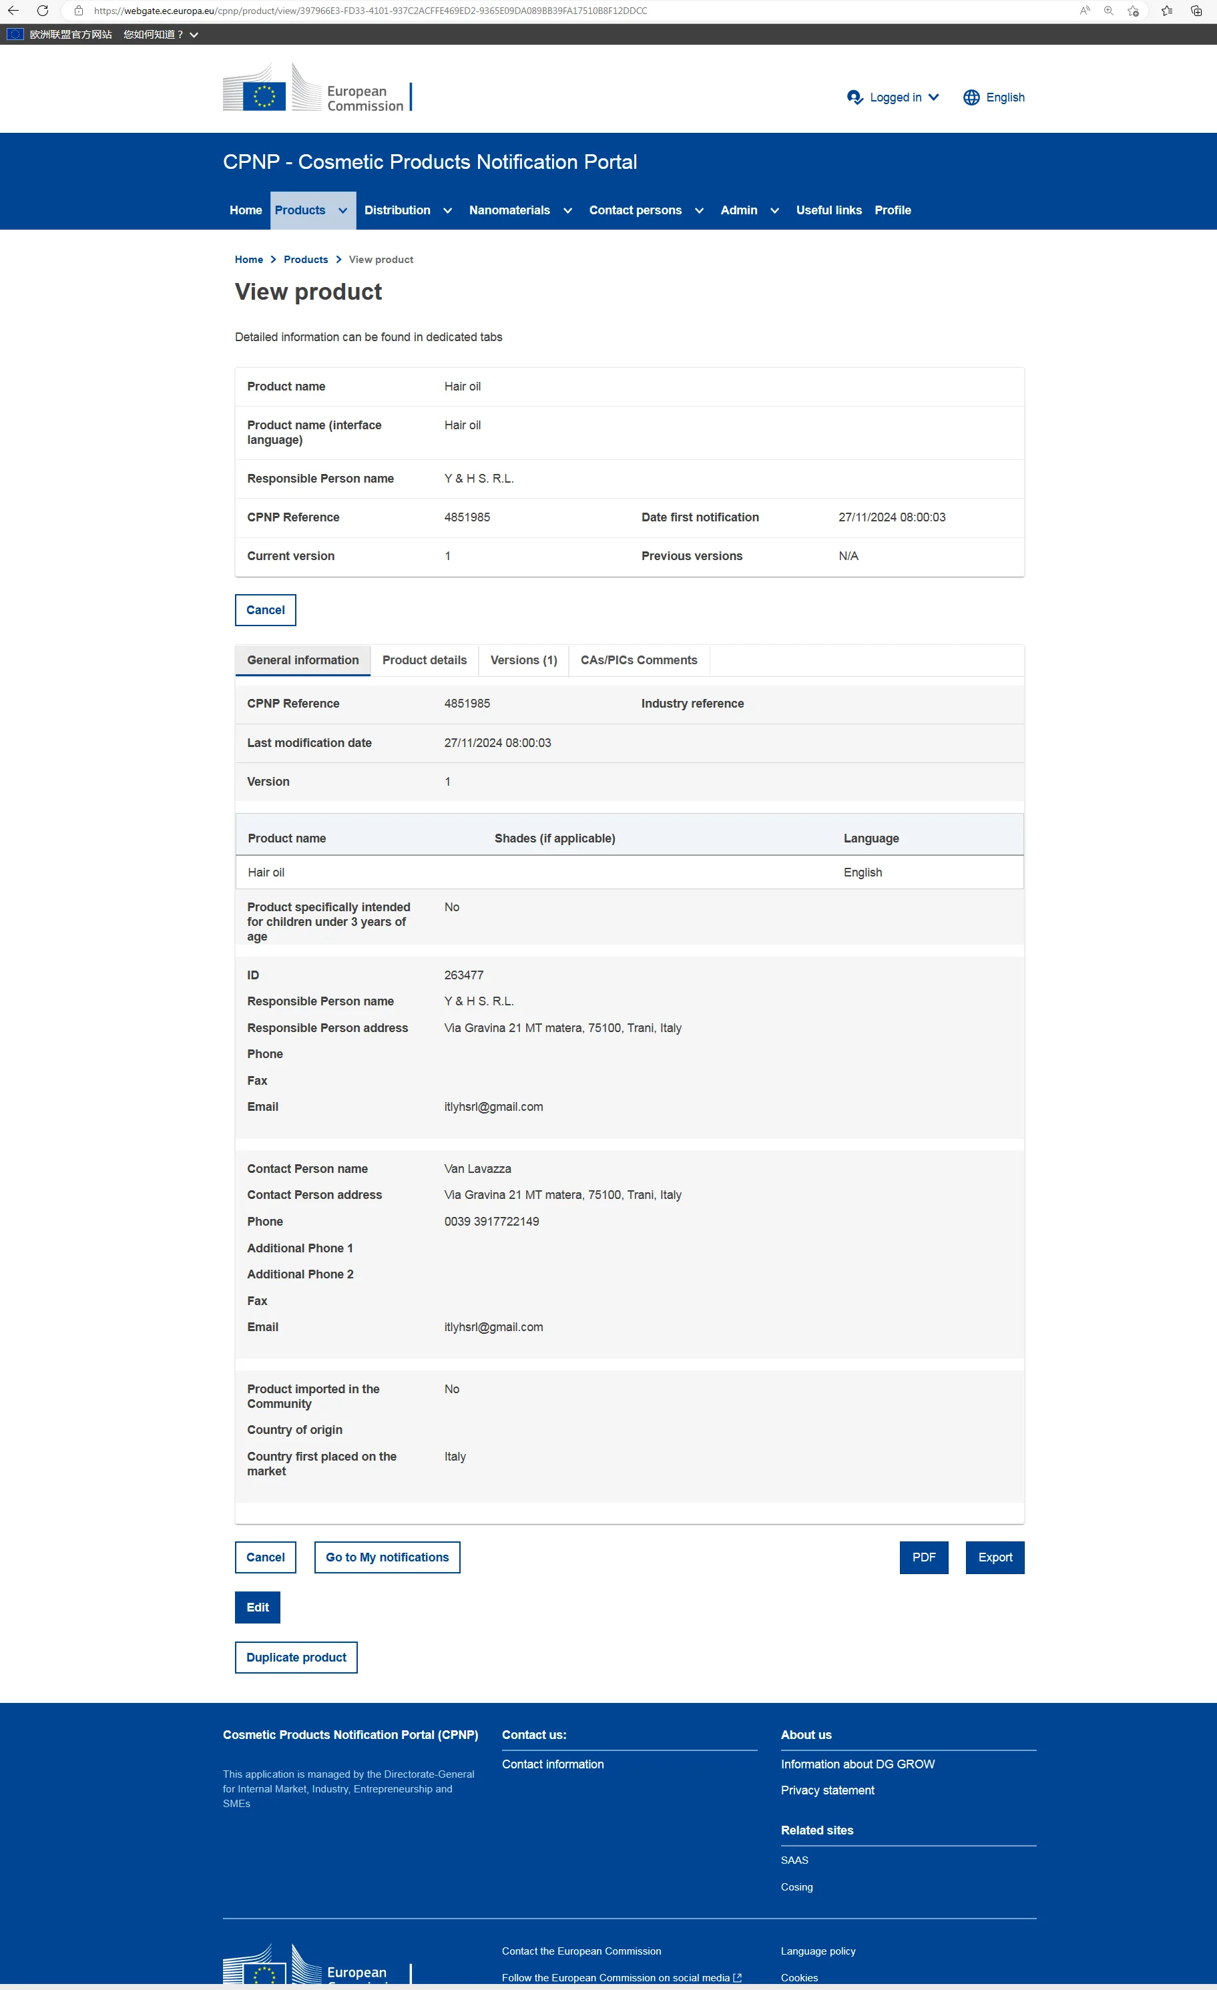This screenshot has width=1217, height=1990.
Task: Go to Home in the navigation bar
Action: 246,210
